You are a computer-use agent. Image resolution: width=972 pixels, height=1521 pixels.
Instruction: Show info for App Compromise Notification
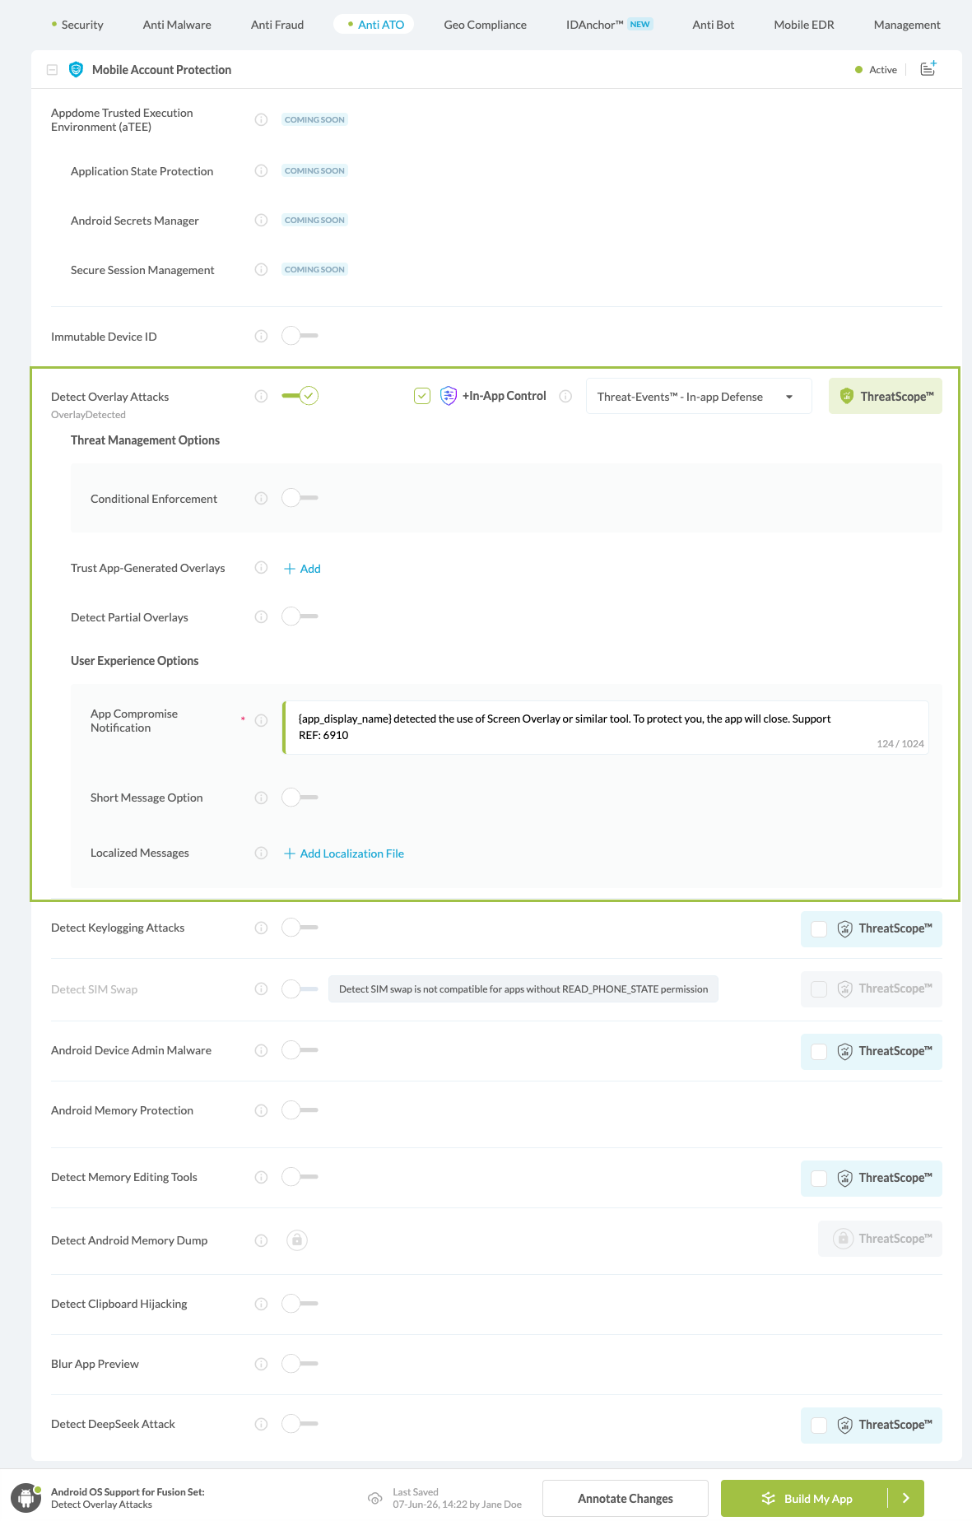pos(261,721)
